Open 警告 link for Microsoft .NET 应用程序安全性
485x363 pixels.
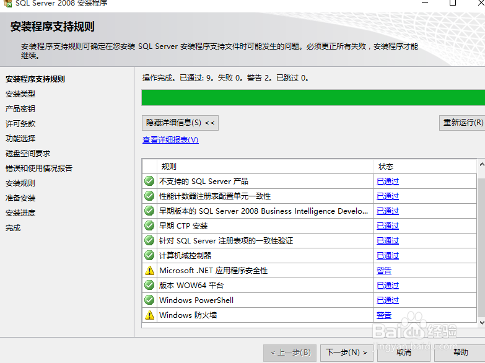tap(384, 271)
